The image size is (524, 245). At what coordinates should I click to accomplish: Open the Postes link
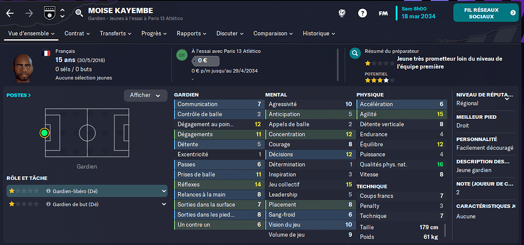18,95
